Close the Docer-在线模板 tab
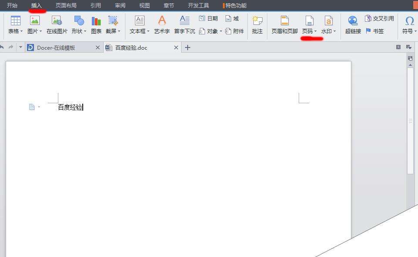 coord(98,47)
